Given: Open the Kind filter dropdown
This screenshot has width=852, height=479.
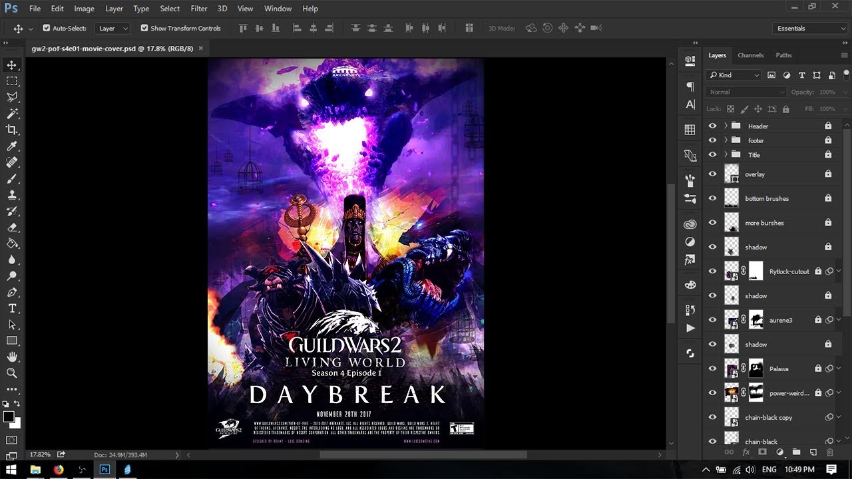Looking at the screenshot, I should tap(735, 75).
